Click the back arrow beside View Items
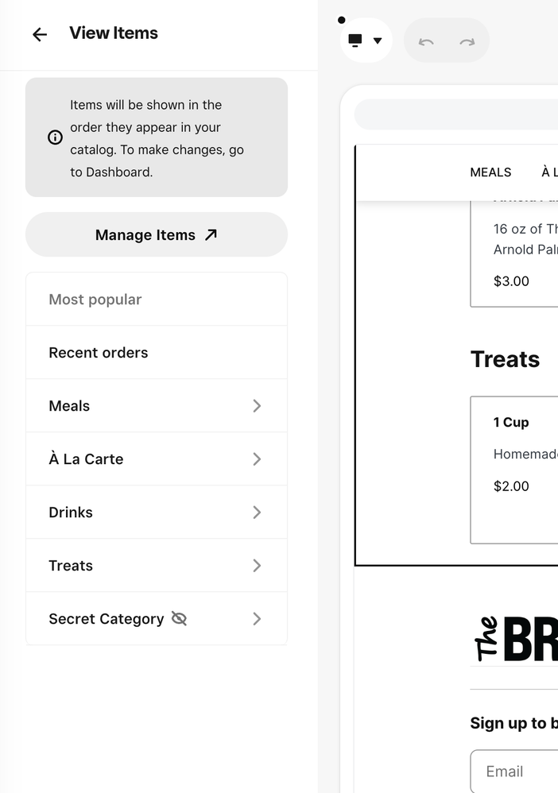This screenshot has height=793, width=558. point(40,34)
